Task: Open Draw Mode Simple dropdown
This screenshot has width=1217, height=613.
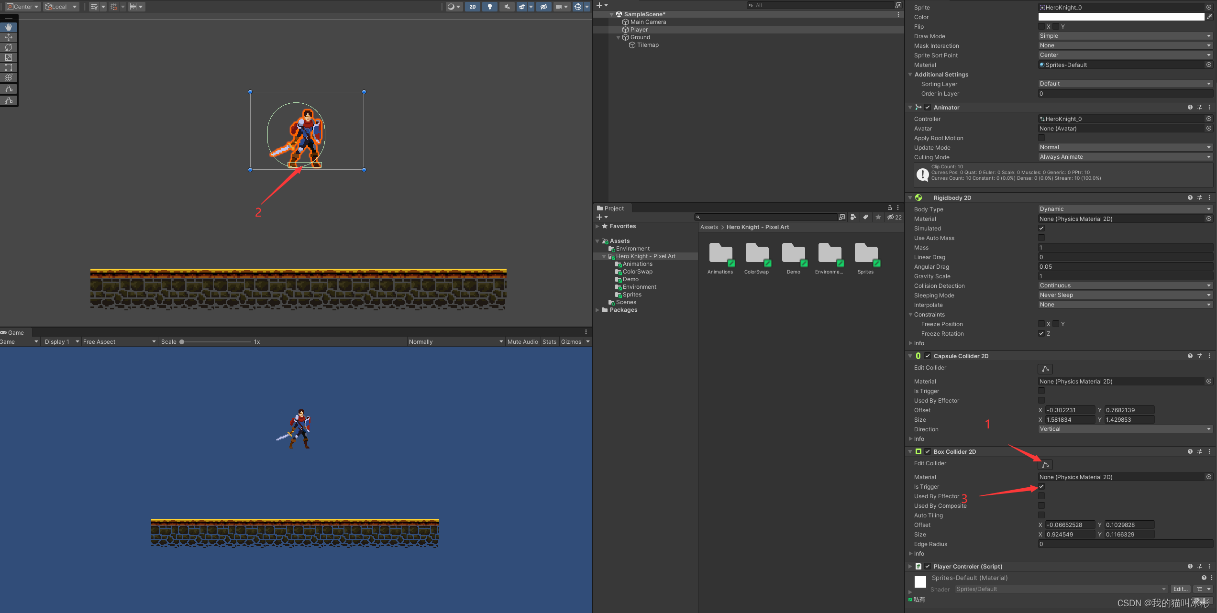Action: pyautogui.click(x=1125, y=36)
